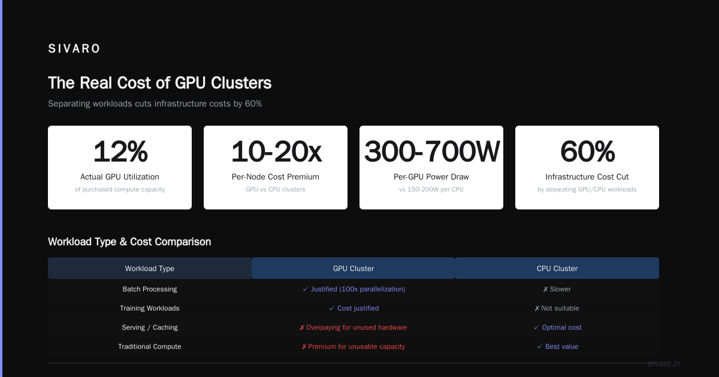719x377 pixels.
Task: Click subtitle about separating workloads cutting costs
Action: [x=155, y=104]
